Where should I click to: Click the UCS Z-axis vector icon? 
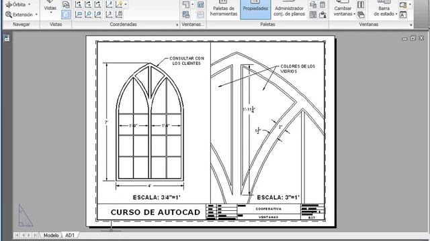pyautogui.click(x=109, y=5)
